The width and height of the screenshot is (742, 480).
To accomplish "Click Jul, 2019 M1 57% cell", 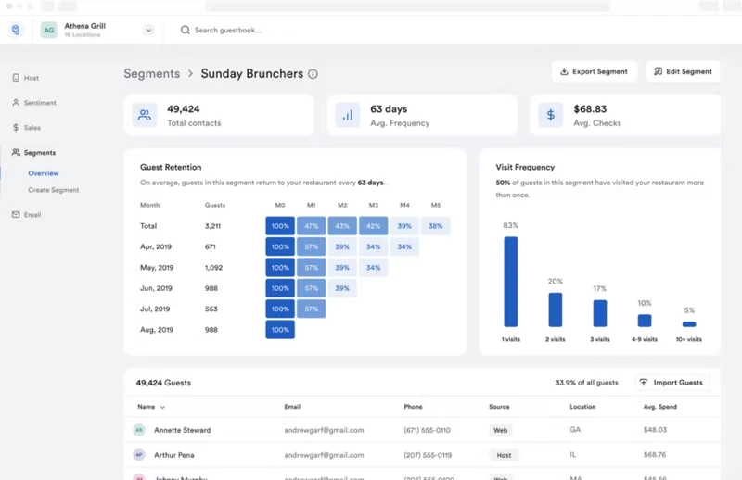I will click(x=312, y=309).
